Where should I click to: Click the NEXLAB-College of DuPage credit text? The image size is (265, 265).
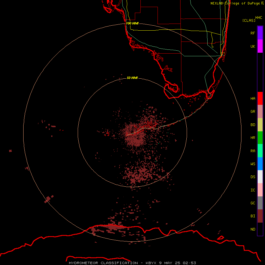(x=237, y=3)
